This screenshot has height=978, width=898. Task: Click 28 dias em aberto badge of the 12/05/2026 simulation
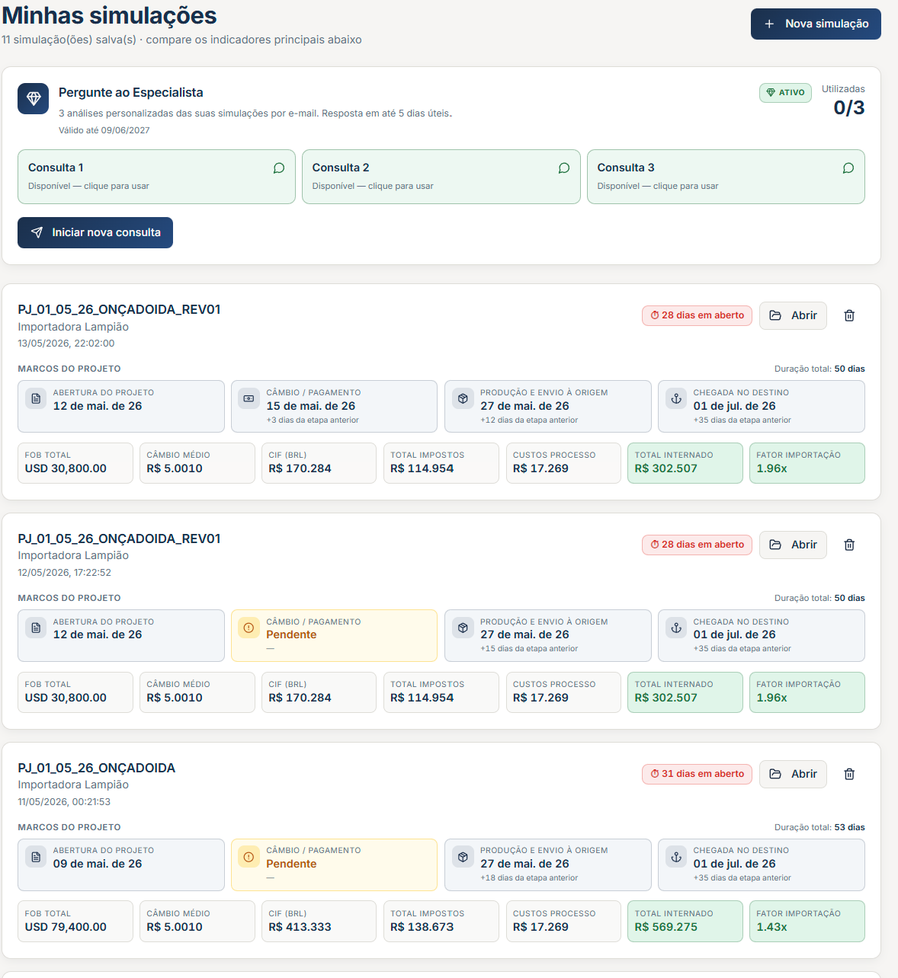tap(697, 545)
